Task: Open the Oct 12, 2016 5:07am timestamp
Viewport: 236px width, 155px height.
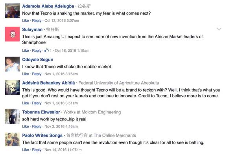Action: [62, 20]
